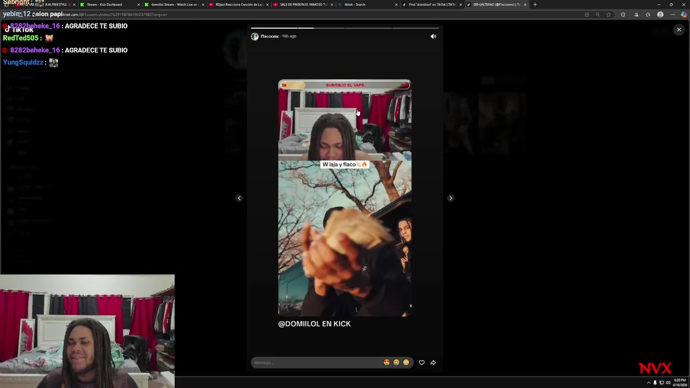Advance to the next story arrow
This screenshot has height=388, width=690.
click(x=451, y=198)
